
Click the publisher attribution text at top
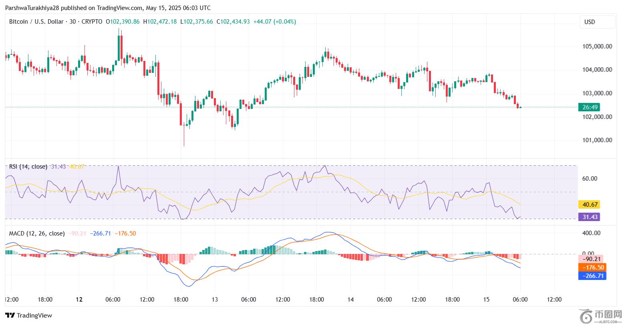[x=107, y=8]
